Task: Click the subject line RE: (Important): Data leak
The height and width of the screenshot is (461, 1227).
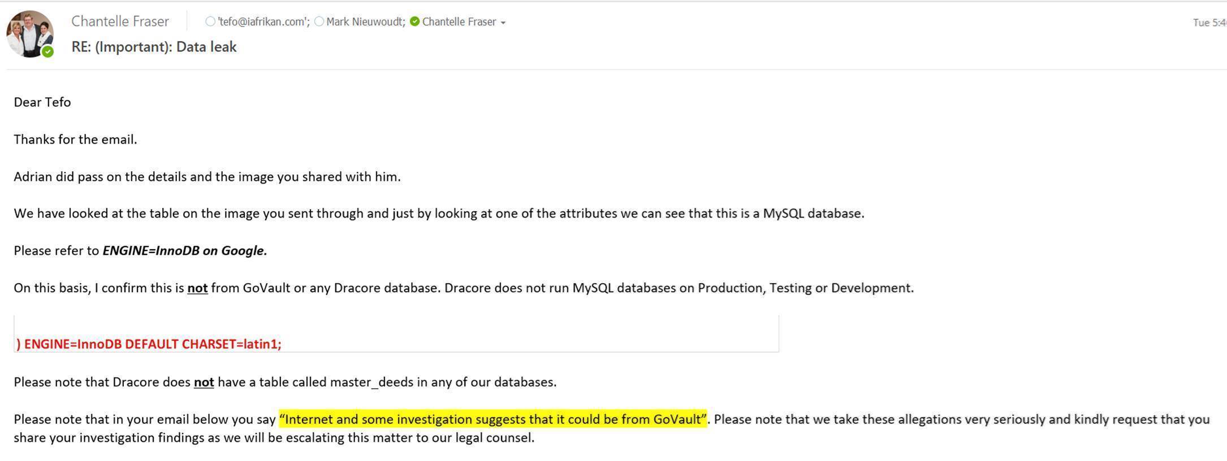Action: [x=154, y=47]
